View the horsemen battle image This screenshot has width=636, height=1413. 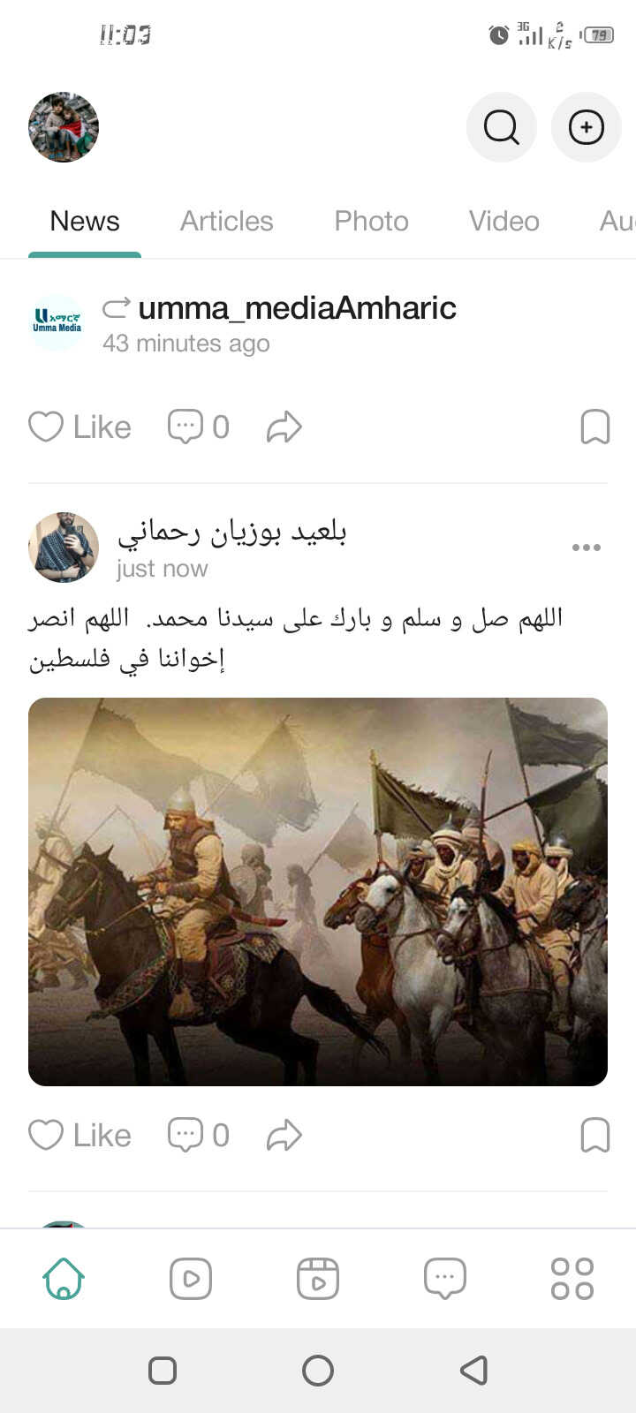tap(318, 892)
